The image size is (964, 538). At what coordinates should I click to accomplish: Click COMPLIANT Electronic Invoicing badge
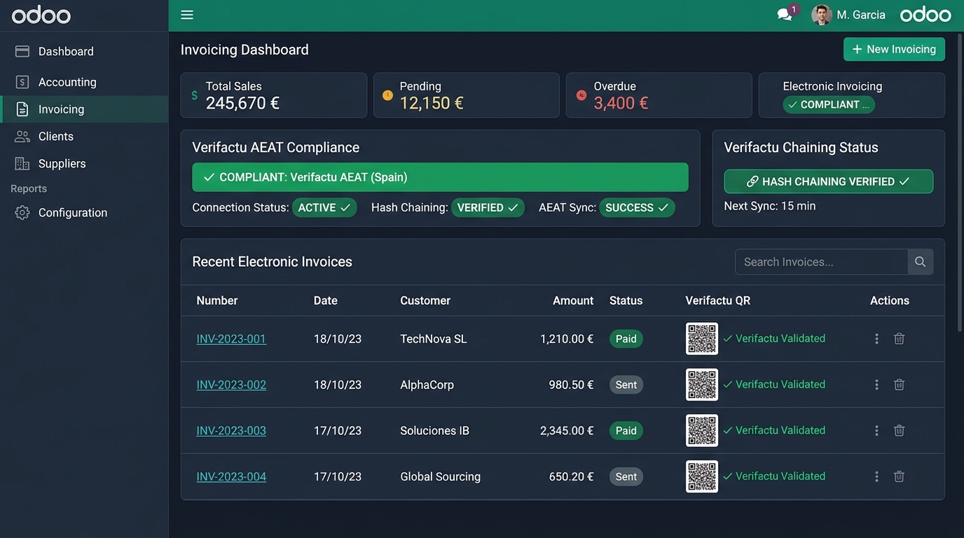pos(829,104)
